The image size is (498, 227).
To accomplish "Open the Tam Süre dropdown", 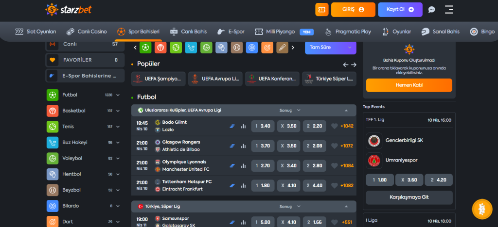I will [x=331, y=48].
